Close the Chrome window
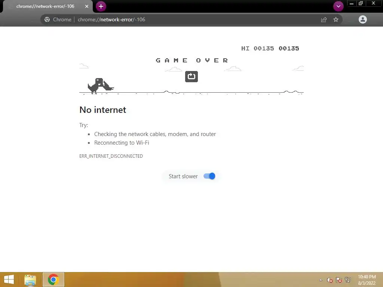This screenshot has width=383, height=287. click(374, 3)
